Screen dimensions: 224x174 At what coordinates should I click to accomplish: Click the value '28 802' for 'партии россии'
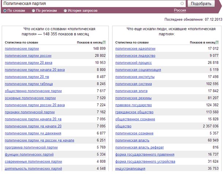coord(100,55)
